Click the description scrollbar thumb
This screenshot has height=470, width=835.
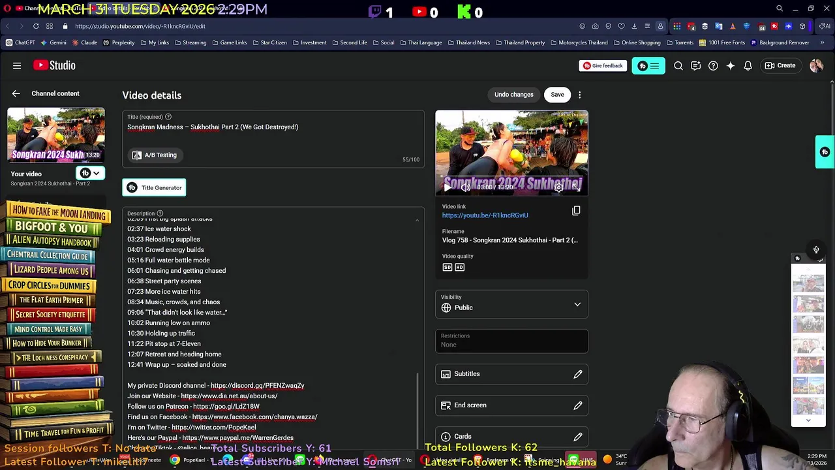click(418, 411)
